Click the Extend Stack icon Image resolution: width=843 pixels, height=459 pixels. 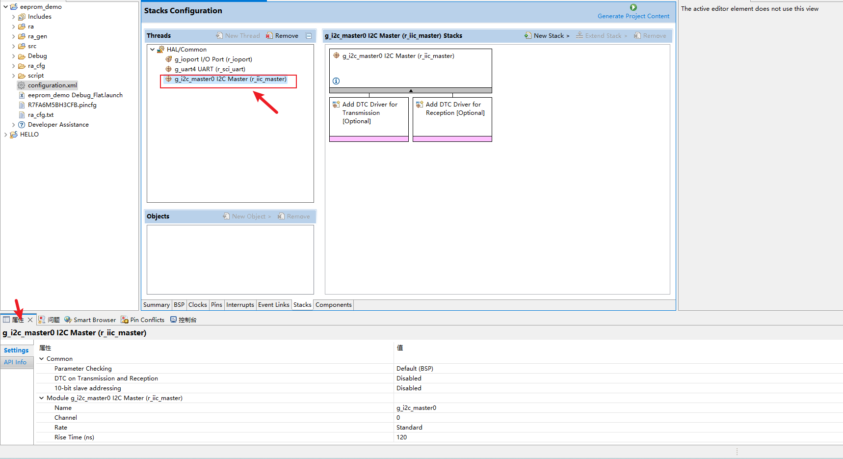[x=580, y=36]
